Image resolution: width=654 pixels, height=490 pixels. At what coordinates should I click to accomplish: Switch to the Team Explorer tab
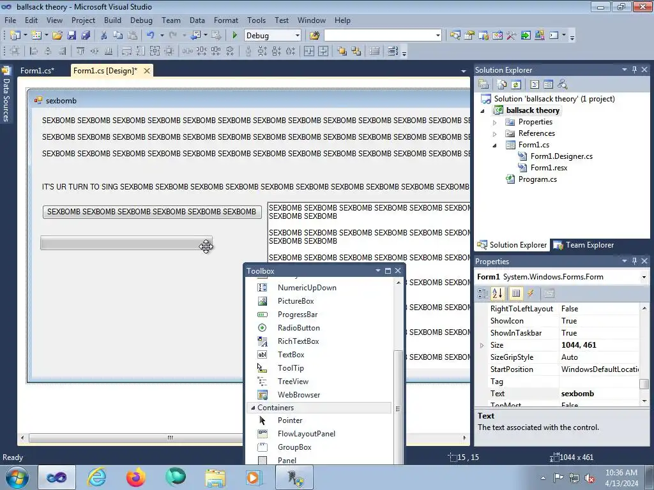point(584,245)
